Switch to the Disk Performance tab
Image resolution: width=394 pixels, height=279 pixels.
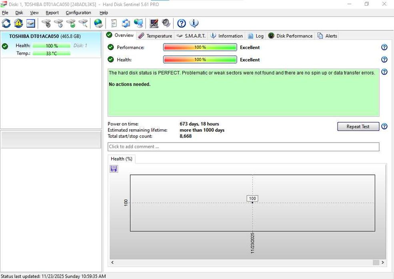pyautogui.click(x=290, y=36)
